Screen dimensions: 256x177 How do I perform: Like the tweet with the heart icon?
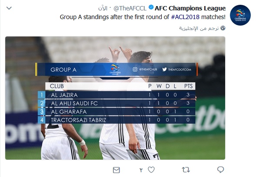(x=151, y=170)
